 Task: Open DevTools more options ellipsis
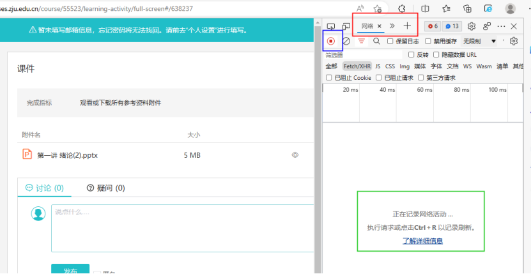pos(501,26)
